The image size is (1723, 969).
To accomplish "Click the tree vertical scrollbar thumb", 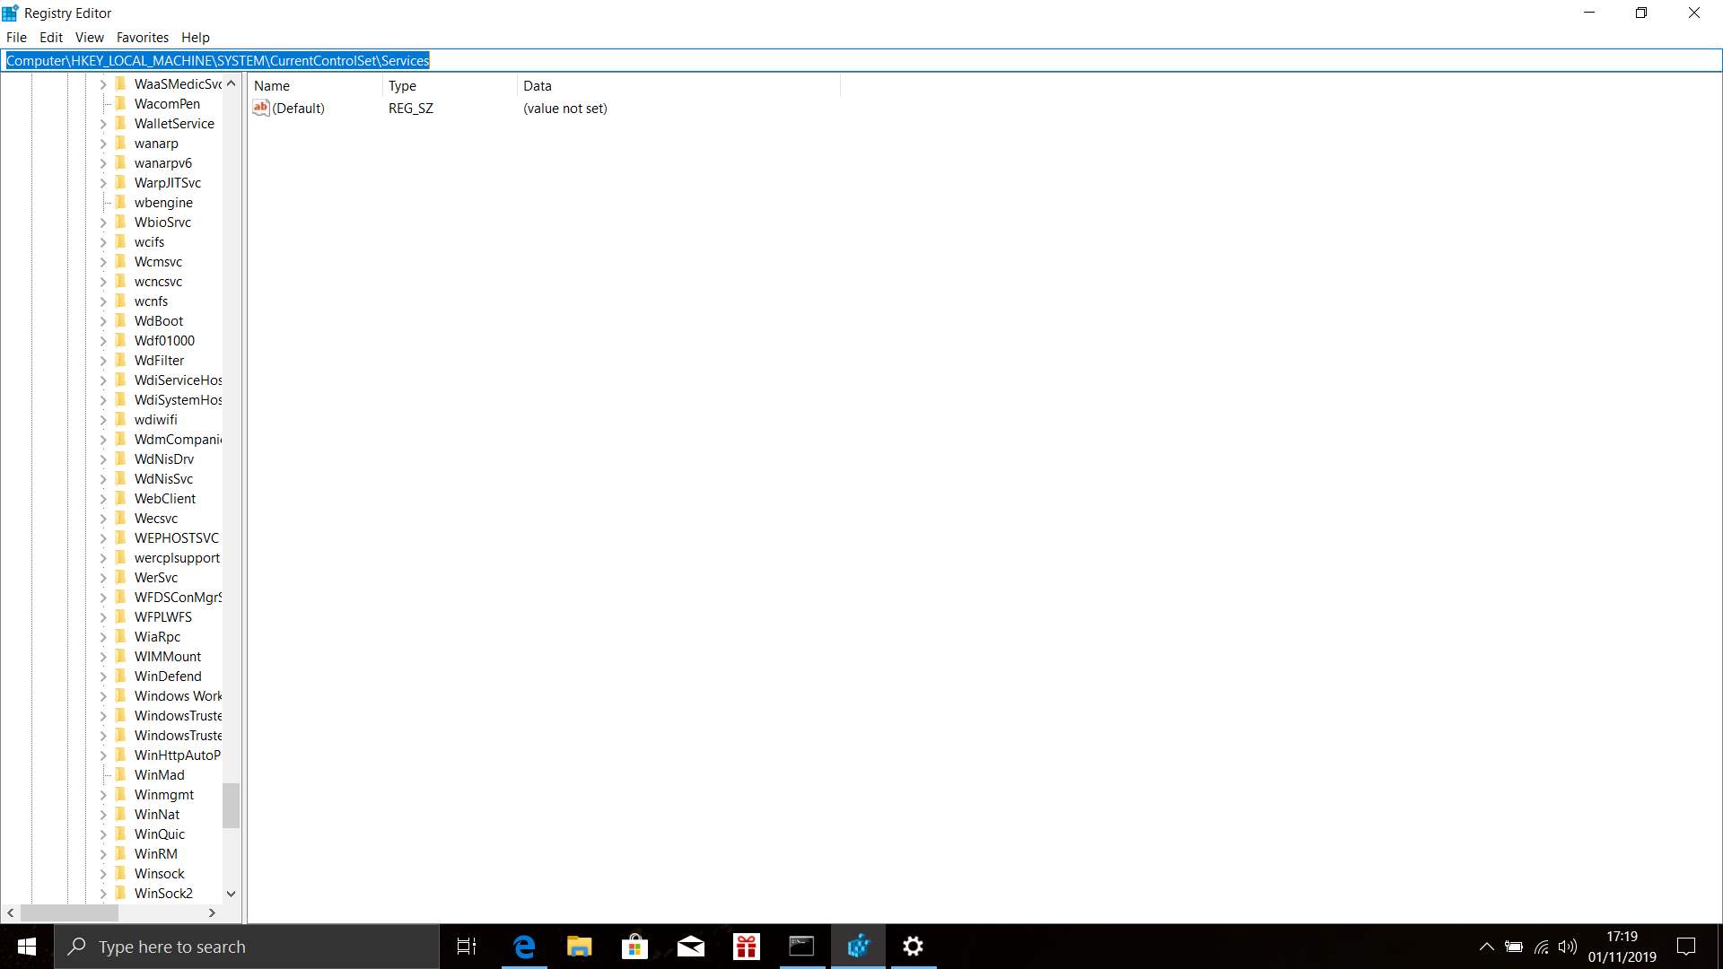I will (231, 806).
